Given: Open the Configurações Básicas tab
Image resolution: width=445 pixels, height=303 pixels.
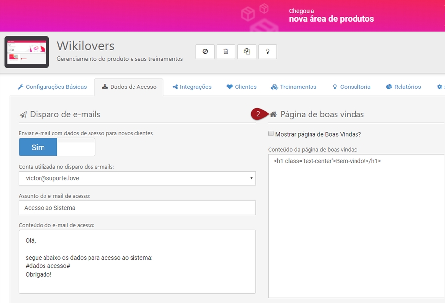Looking at the screenshot, I should point(52,87).
